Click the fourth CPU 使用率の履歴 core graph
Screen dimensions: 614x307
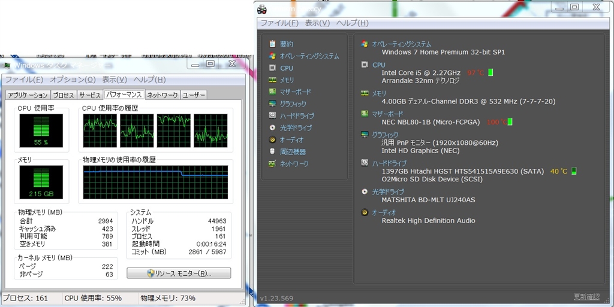coord(210,130)
